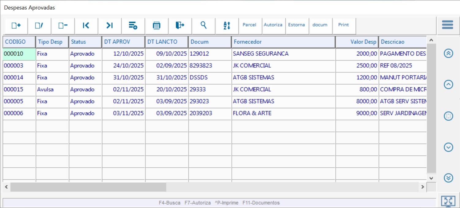This screenshot has height=208, width=460.
Task: Jump to last record icon
Action: point(110,26)
